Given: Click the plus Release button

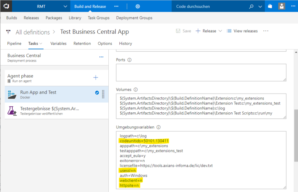Looking at the screenshot, I should (x=206, y=31).
